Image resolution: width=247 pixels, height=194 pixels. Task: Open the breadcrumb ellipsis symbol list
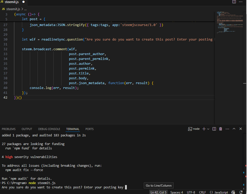coord(25,9)
